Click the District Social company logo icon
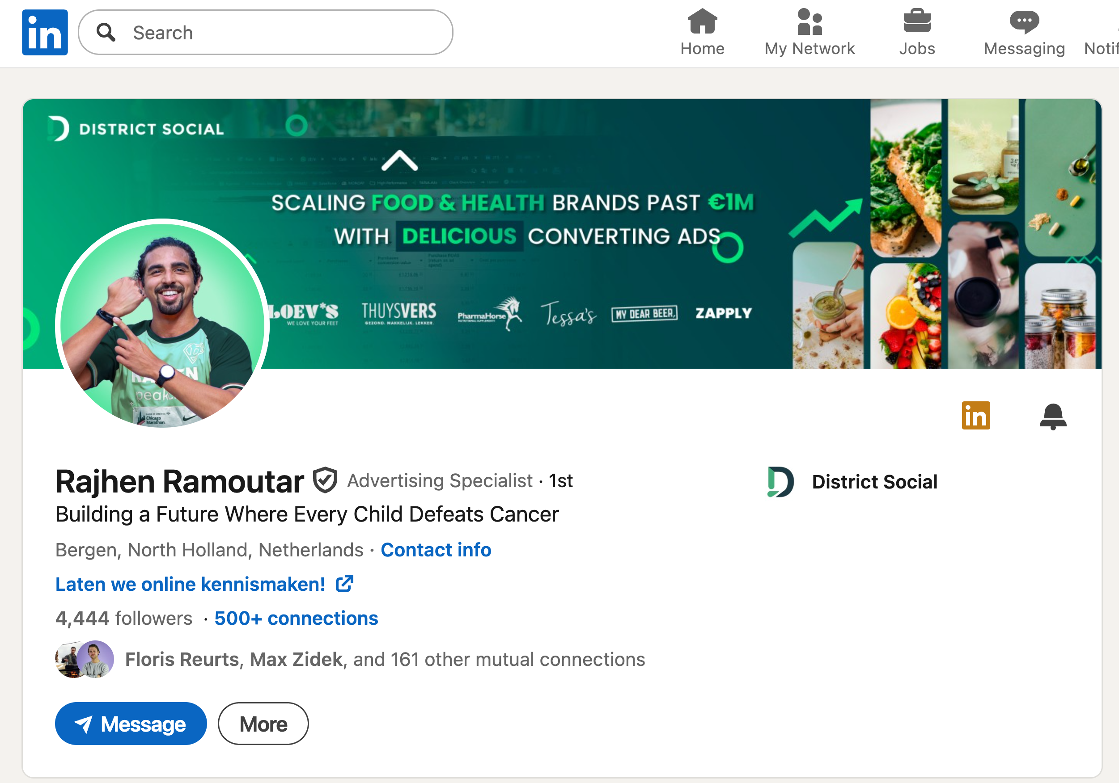Image resolution: width=1119 pixels, height=783 pixels. coord(780,482)
